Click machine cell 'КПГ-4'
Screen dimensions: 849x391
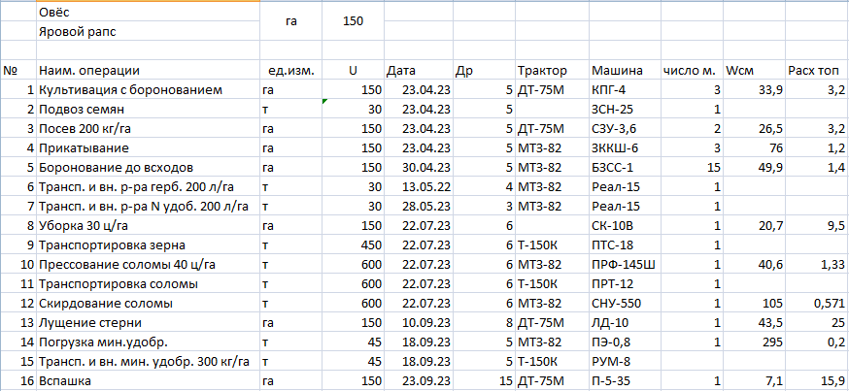625,90
